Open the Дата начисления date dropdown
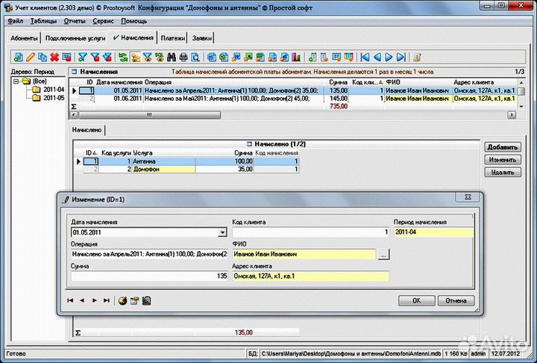Image resolution: width=537 pixels, height=363 pixels. tap(222, 232)
